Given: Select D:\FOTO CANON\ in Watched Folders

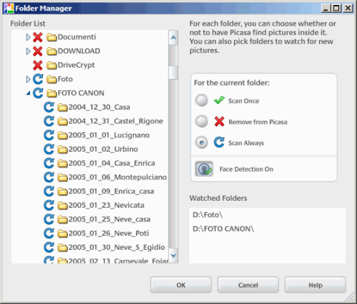Looking at the screenshot, I should click(x=223, y=229).
